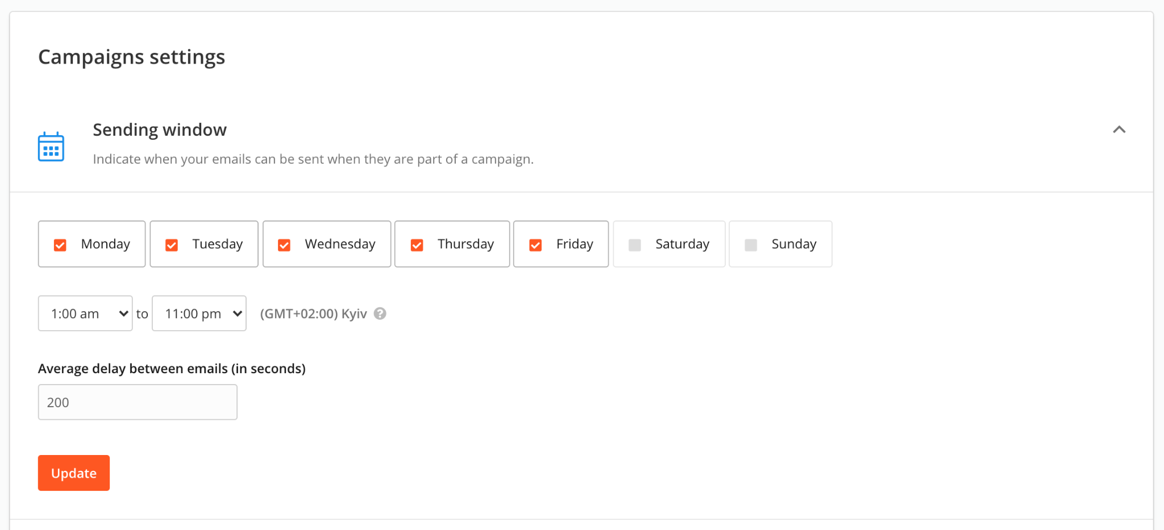Click the Campaigns settings title

(132, 57)
